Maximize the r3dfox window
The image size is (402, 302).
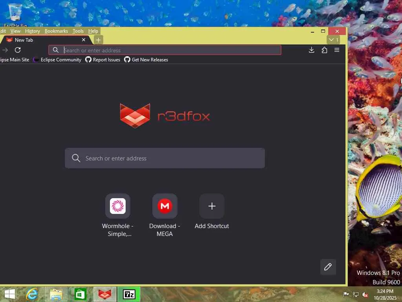pos(323,31)
